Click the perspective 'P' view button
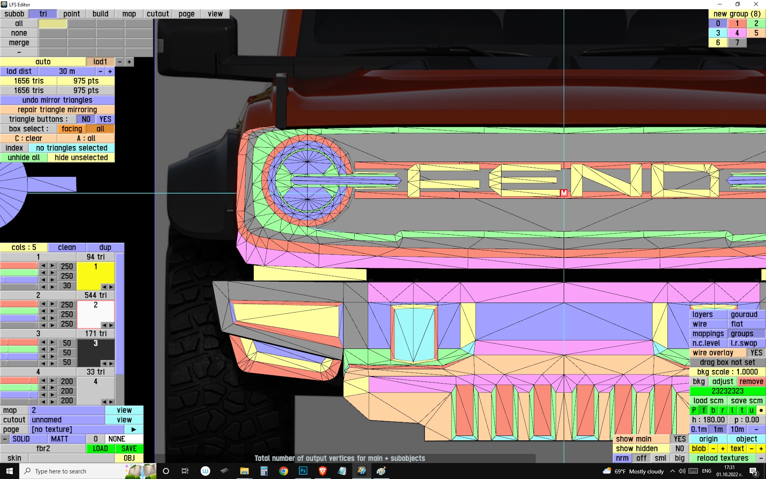The height and width of the screenshot is (479, 766). pos(694,410)
